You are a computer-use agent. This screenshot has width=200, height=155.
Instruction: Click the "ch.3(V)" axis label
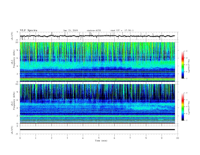[x=12, y=130]
